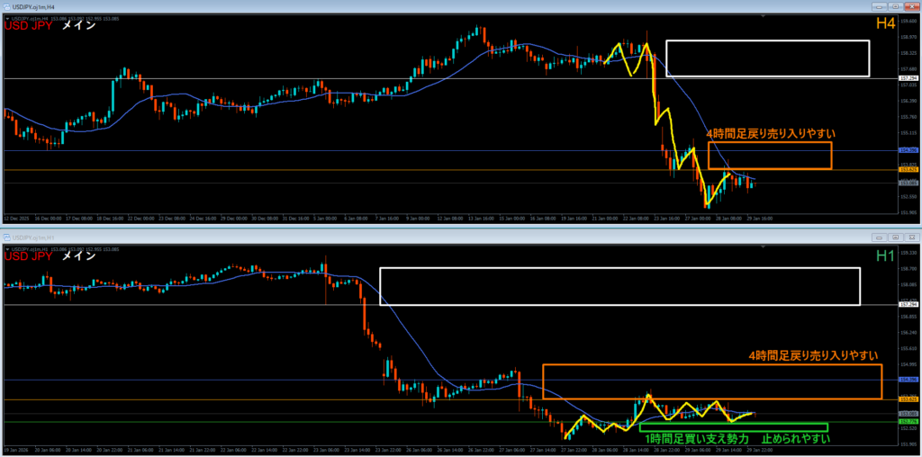Viewport: 922px width, 457px height.
Task: Click the 157.294 white price tag in H1 chart
Action: [x=908, y=305]
